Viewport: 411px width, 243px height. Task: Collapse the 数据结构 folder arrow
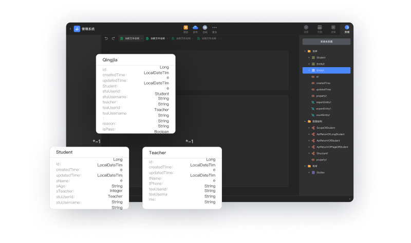point(305,121)
